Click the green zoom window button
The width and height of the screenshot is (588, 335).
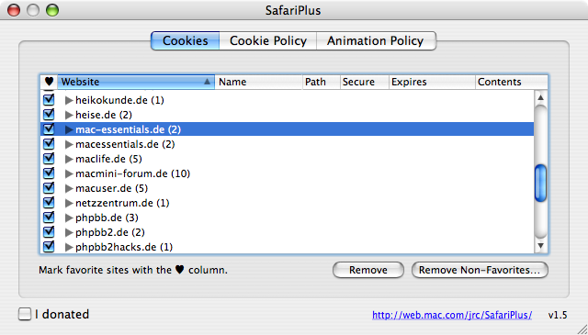pyautogui.click(x=52, y=10)
